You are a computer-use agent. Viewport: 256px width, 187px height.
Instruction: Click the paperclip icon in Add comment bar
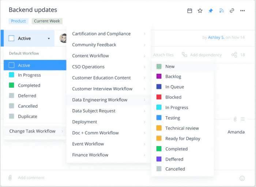click(x=10, y=178)
